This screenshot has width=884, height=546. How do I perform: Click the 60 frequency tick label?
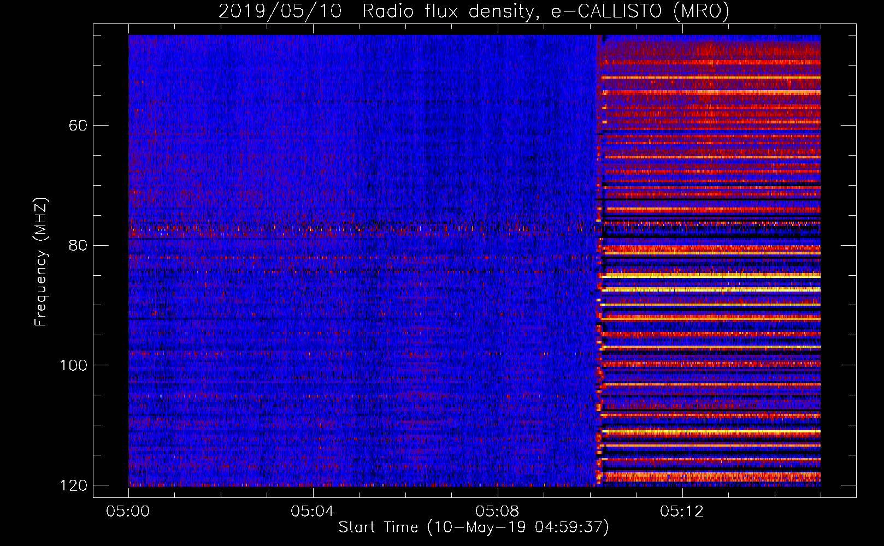(79, 126)
